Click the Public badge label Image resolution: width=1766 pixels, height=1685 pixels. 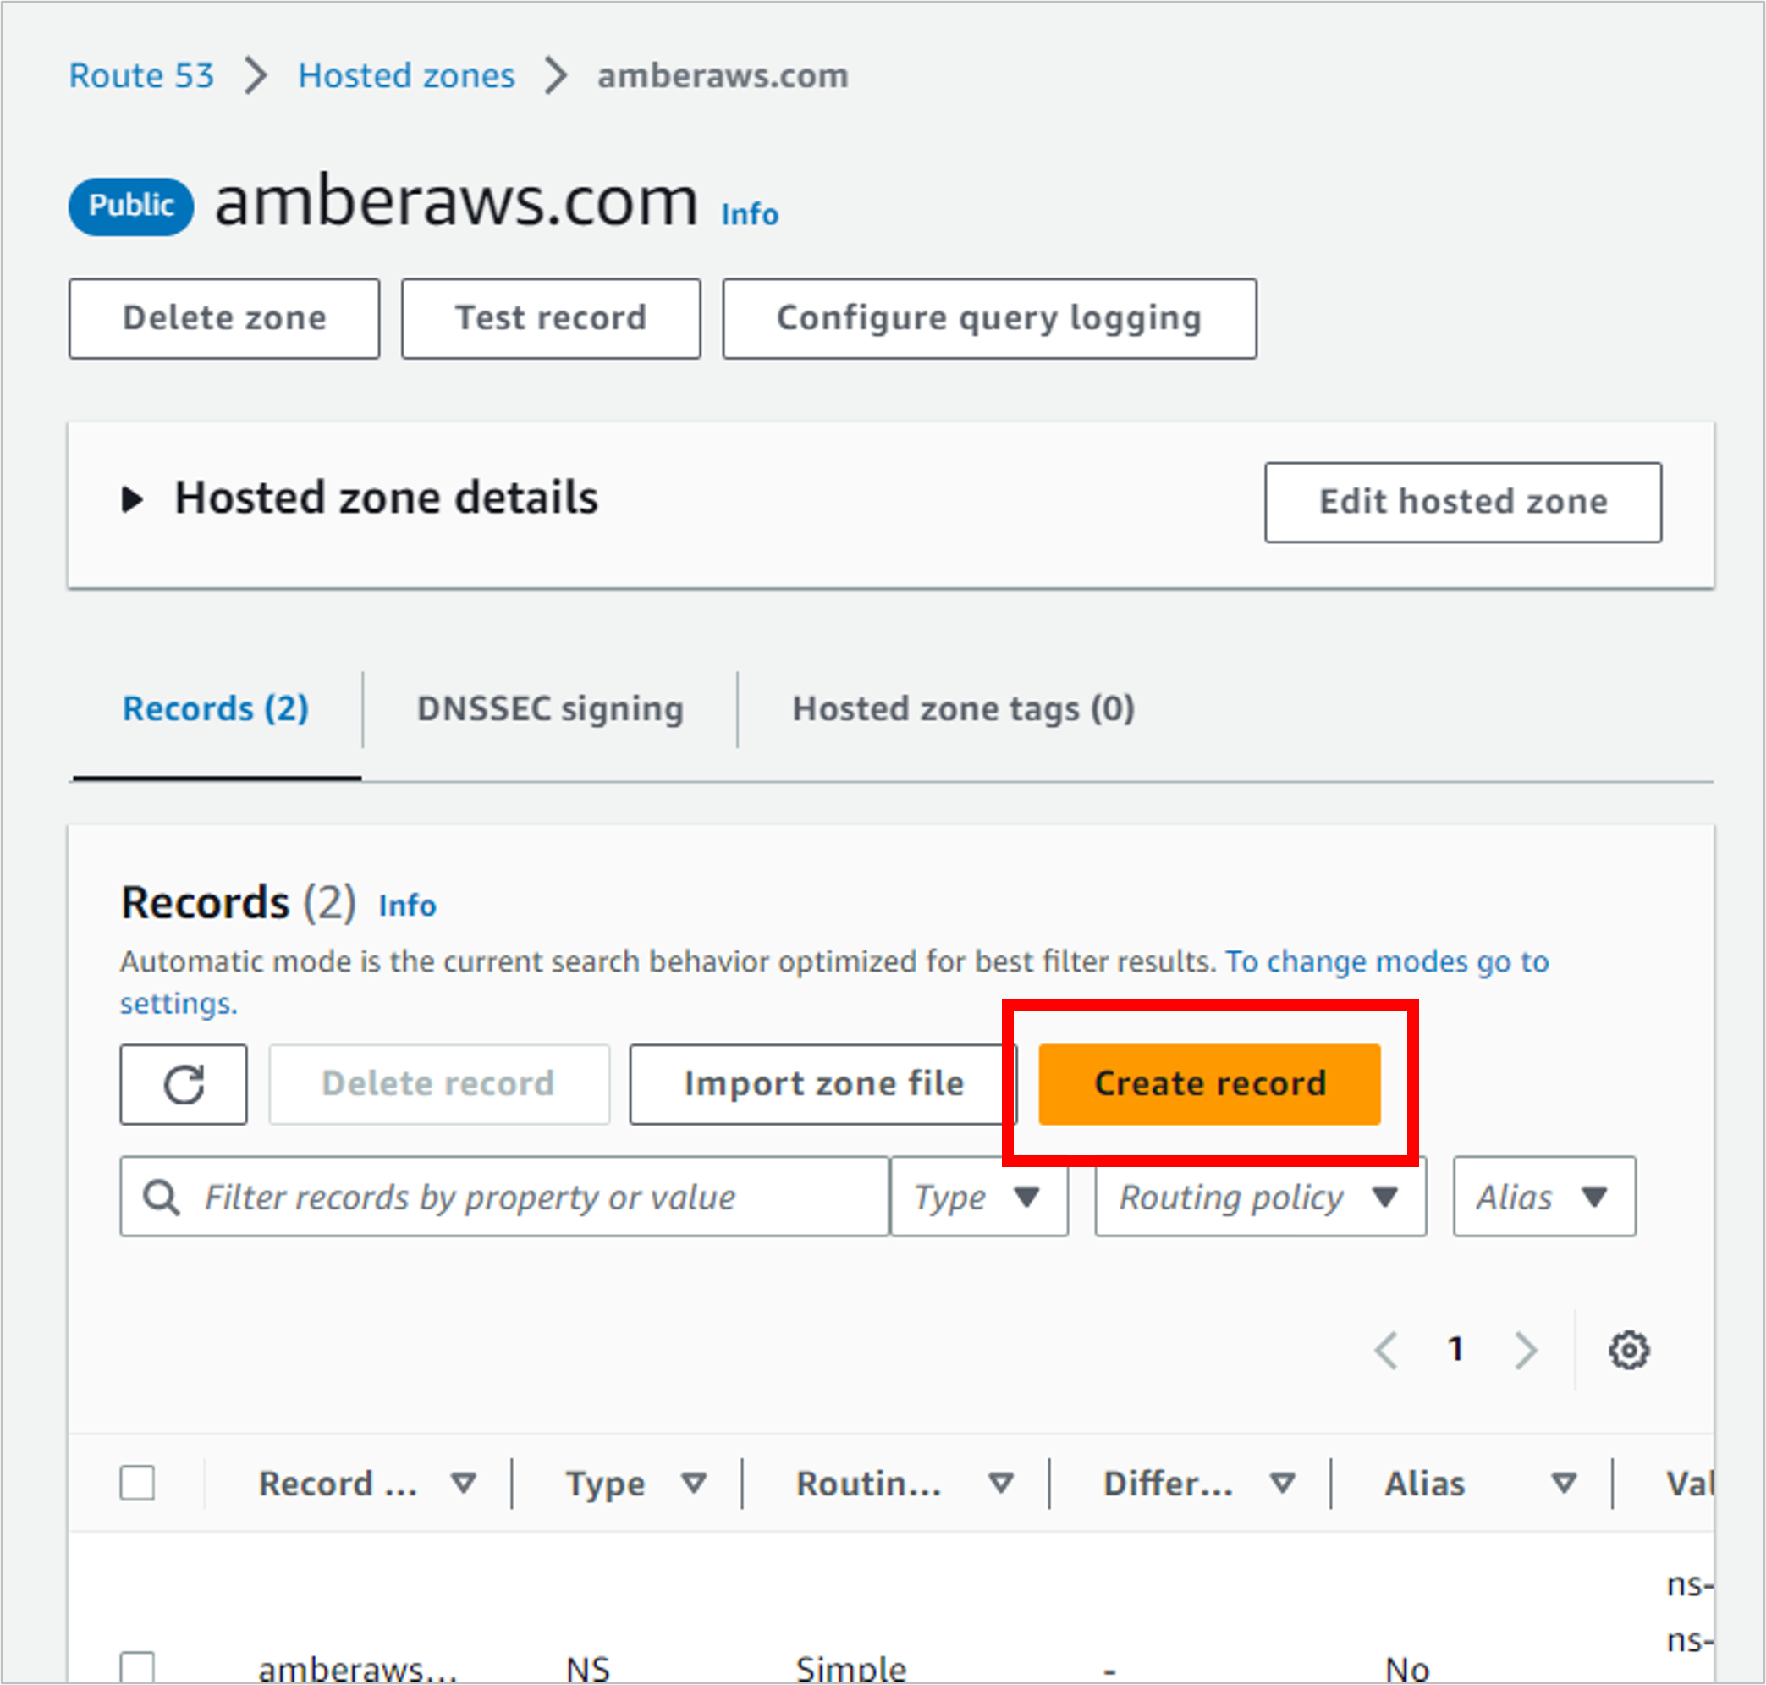click(x=131, y=206)
